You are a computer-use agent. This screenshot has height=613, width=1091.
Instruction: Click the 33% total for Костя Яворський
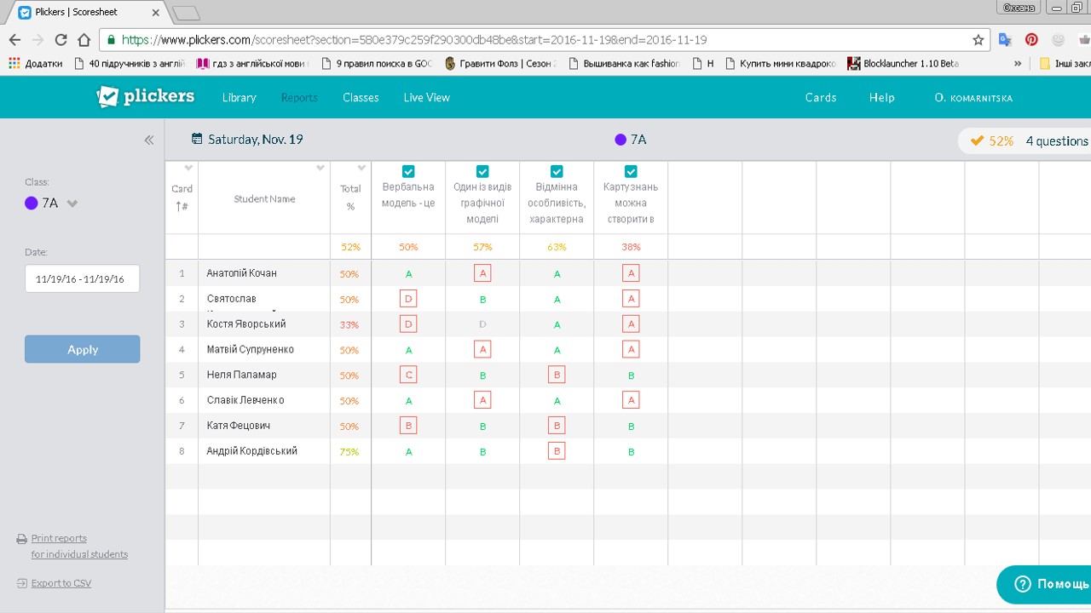[349, 324]
